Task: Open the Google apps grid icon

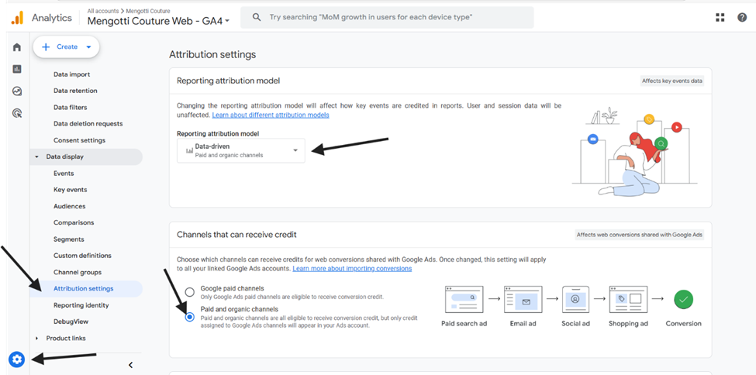Action: [720, 17]
